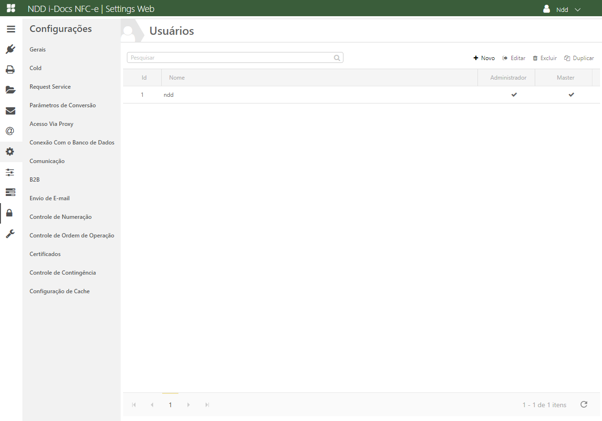Click the envelope mail icon in sidebar

[10, 111]
